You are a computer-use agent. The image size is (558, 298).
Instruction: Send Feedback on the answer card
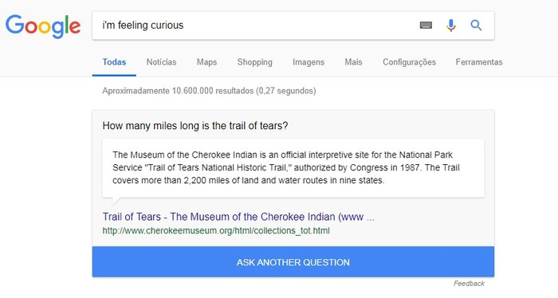pos(469,284)
